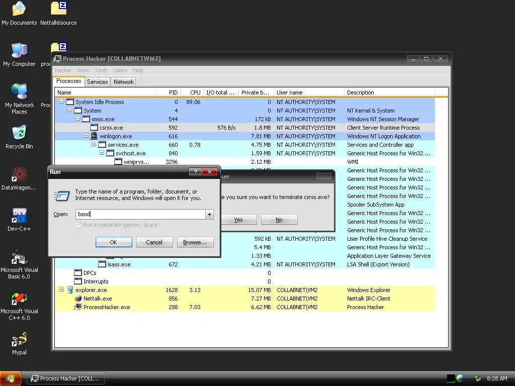The image size is (515, 386).
Task: Collapse svchost.exe 840 tree node
Action: click(102, 153)
